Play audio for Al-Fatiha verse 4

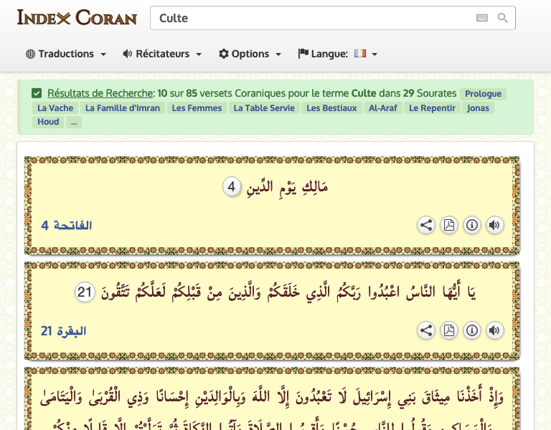click(494, 225)
